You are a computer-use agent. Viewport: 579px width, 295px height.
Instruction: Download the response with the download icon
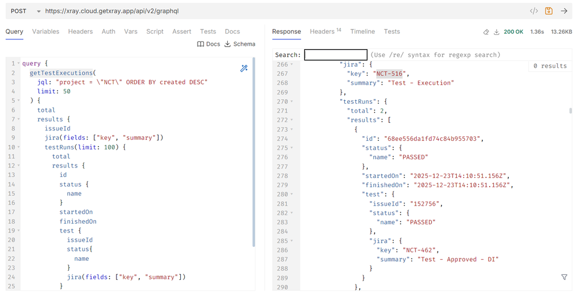pyautogui.click(x=497, y=32)
